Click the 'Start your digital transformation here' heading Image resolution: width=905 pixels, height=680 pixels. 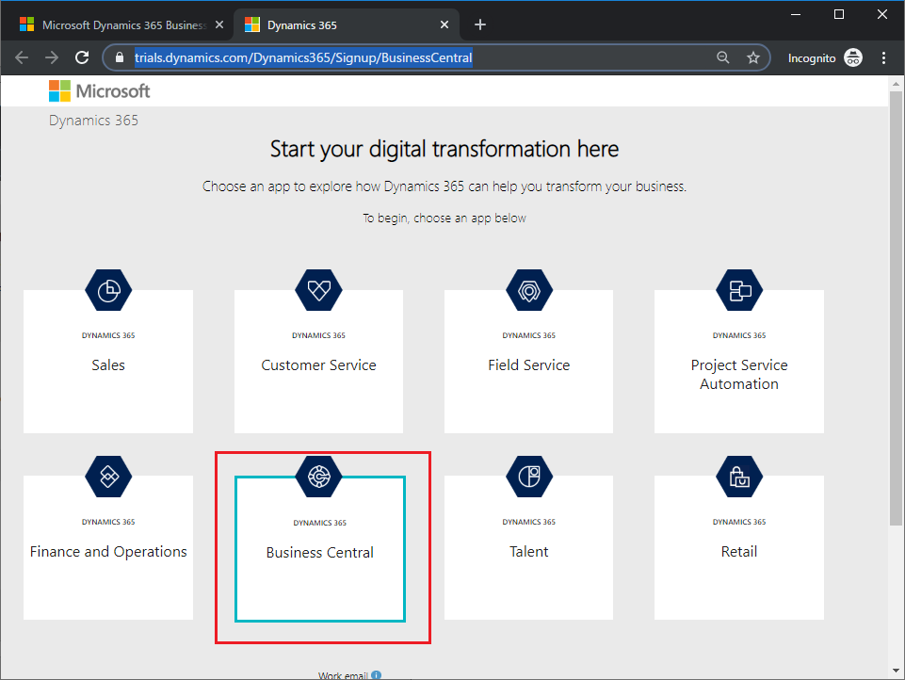(444, 149)
